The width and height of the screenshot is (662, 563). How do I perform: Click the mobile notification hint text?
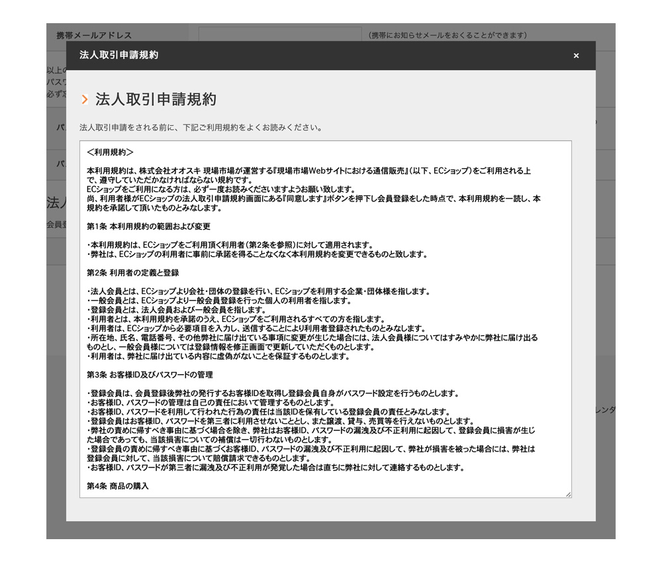tap(448, 35)
